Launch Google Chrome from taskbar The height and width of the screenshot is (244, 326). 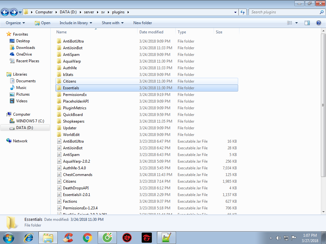coord(88,238)
